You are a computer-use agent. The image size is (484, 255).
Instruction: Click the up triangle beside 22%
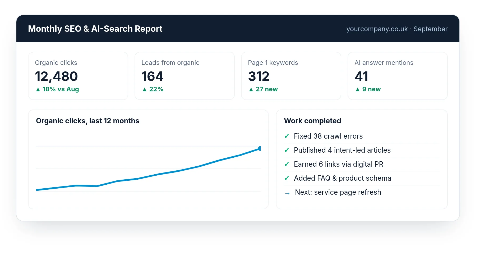click(x=145, y=89)
